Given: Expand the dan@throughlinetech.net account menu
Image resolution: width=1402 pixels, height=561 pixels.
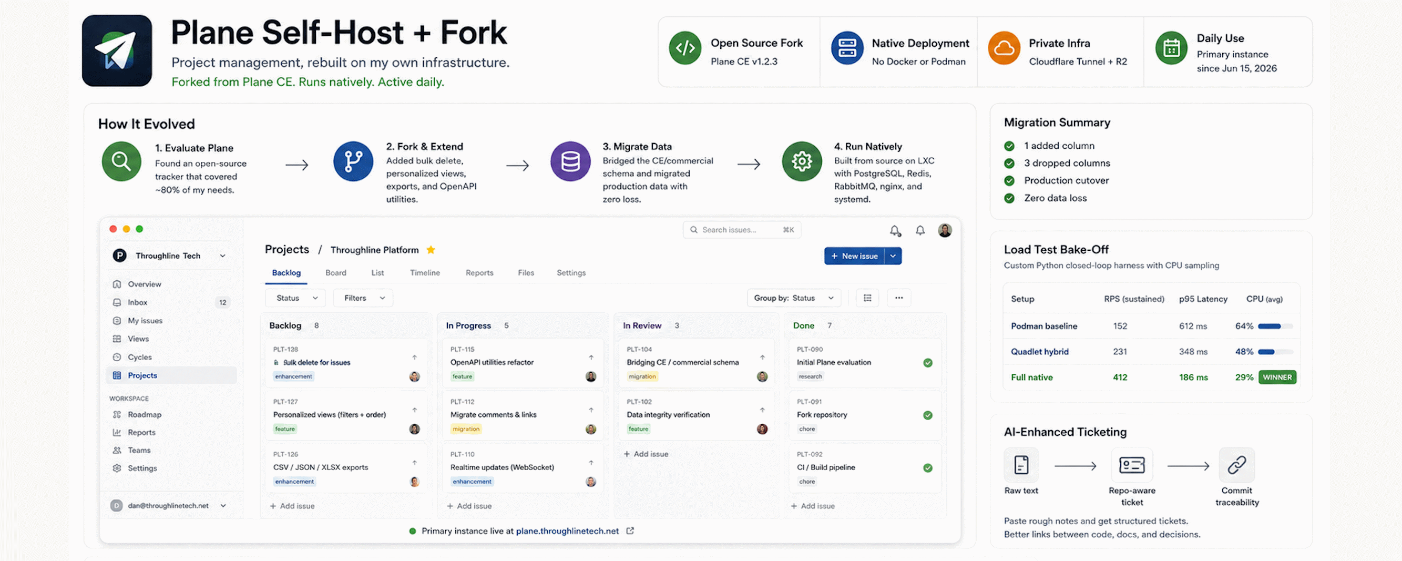Looking at the screenshot, I should tap(223, 506).
